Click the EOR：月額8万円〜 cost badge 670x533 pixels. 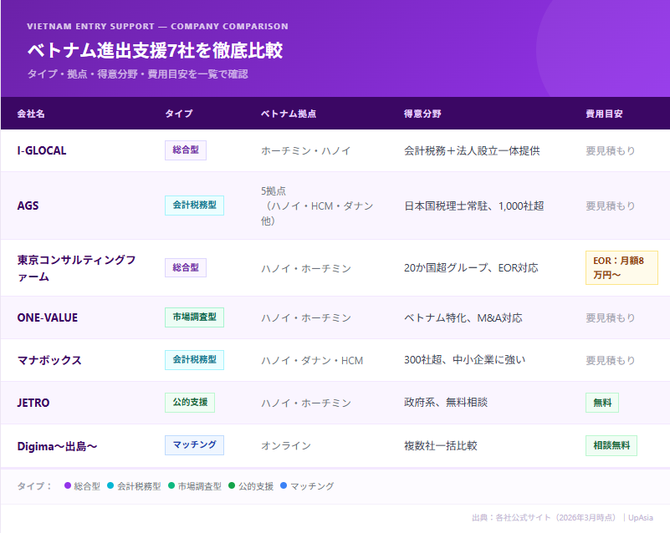(621, 267)
